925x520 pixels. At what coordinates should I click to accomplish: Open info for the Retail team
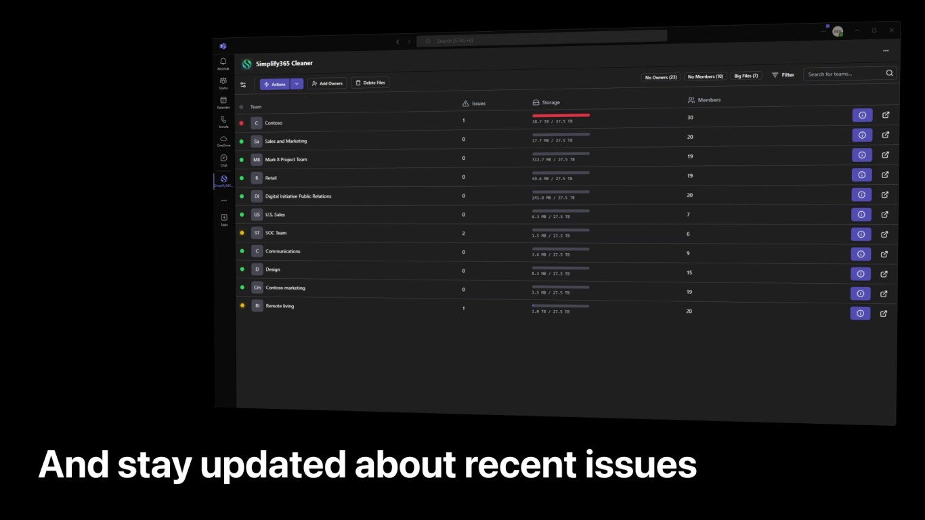click(x=861, y=175)
